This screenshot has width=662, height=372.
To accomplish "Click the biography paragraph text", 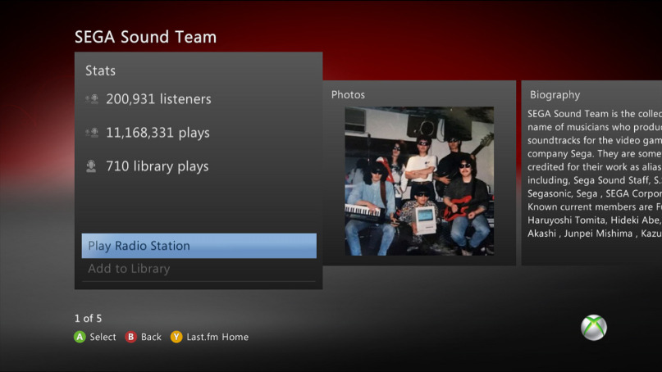I will pyautogui.click(x=595, y=174).
